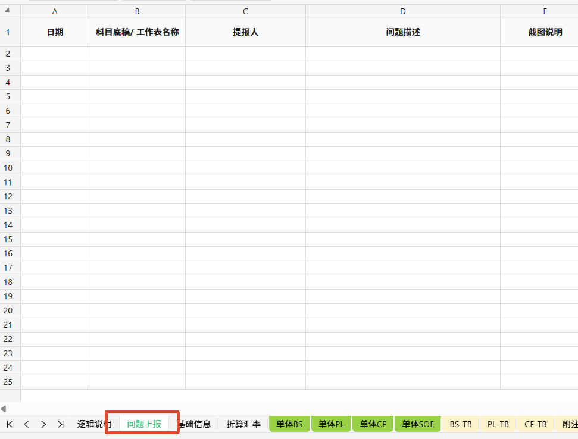Select the 问题上报 sheet tab
This screenshot has height=439, width=578.
click(144, 424)
